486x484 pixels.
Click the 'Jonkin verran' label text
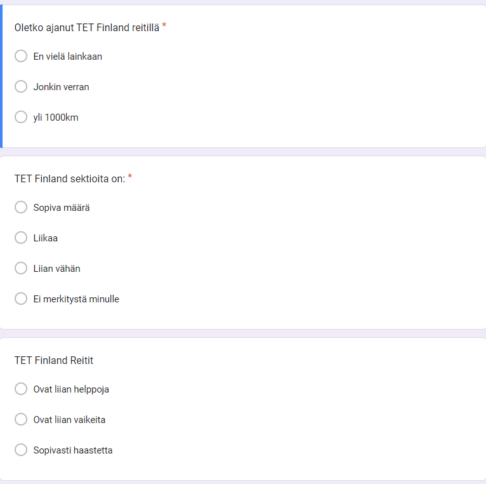click(61, 87)
